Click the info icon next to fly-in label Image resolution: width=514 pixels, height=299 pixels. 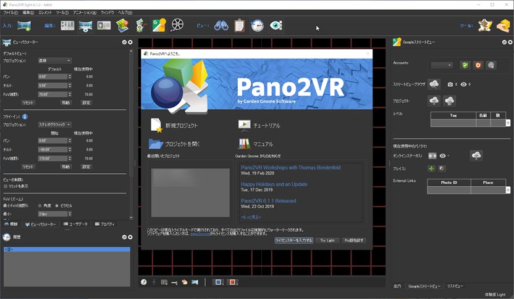[x=25, y=117]
